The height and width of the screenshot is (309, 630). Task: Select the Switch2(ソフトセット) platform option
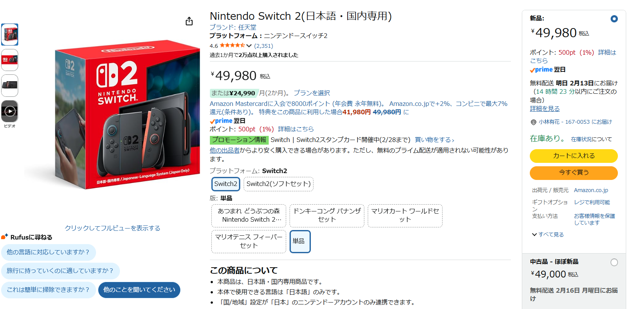(278, 184)
